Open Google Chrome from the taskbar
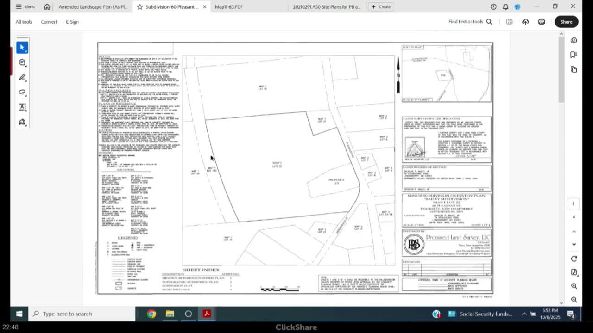This screenshot has width=593, height=333. [151, 314]
